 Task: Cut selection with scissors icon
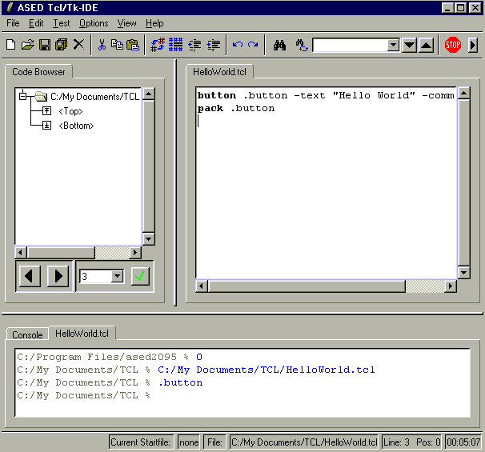pos(102,45)
